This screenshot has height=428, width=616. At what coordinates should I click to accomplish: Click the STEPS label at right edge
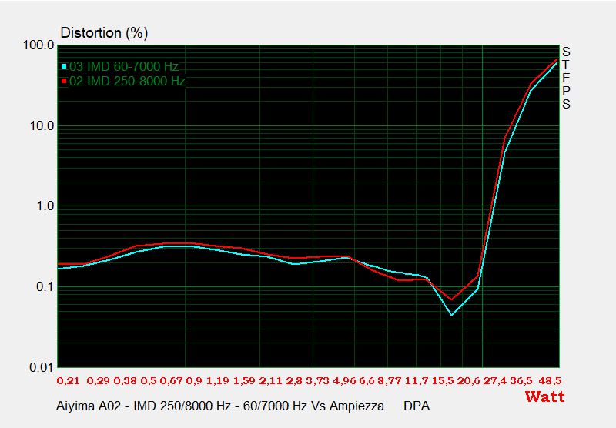(566, 78)
